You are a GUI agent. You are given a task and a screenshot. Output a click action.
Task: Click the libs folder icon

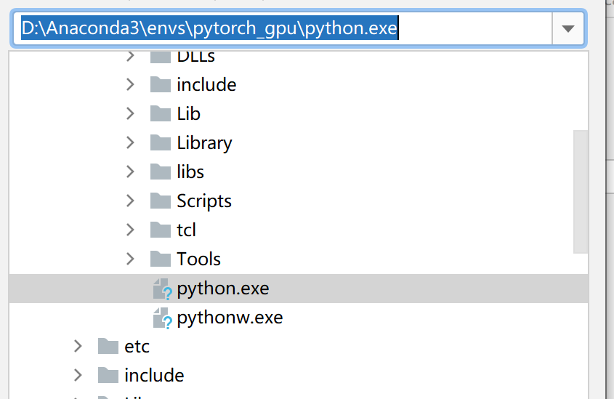(161, 172)
